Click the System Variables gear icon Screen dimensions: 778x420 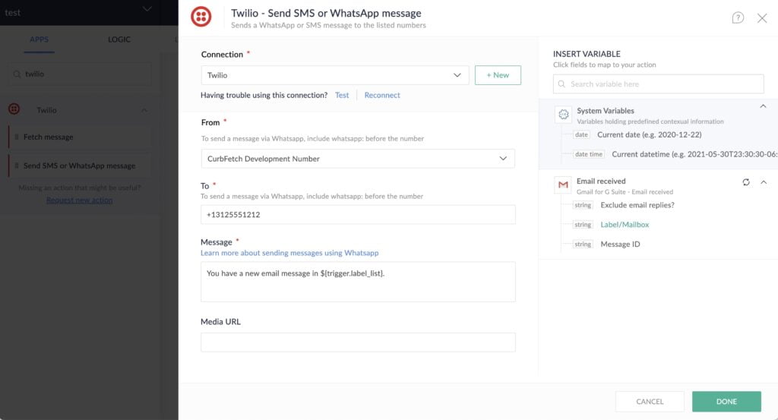(563, 115)
